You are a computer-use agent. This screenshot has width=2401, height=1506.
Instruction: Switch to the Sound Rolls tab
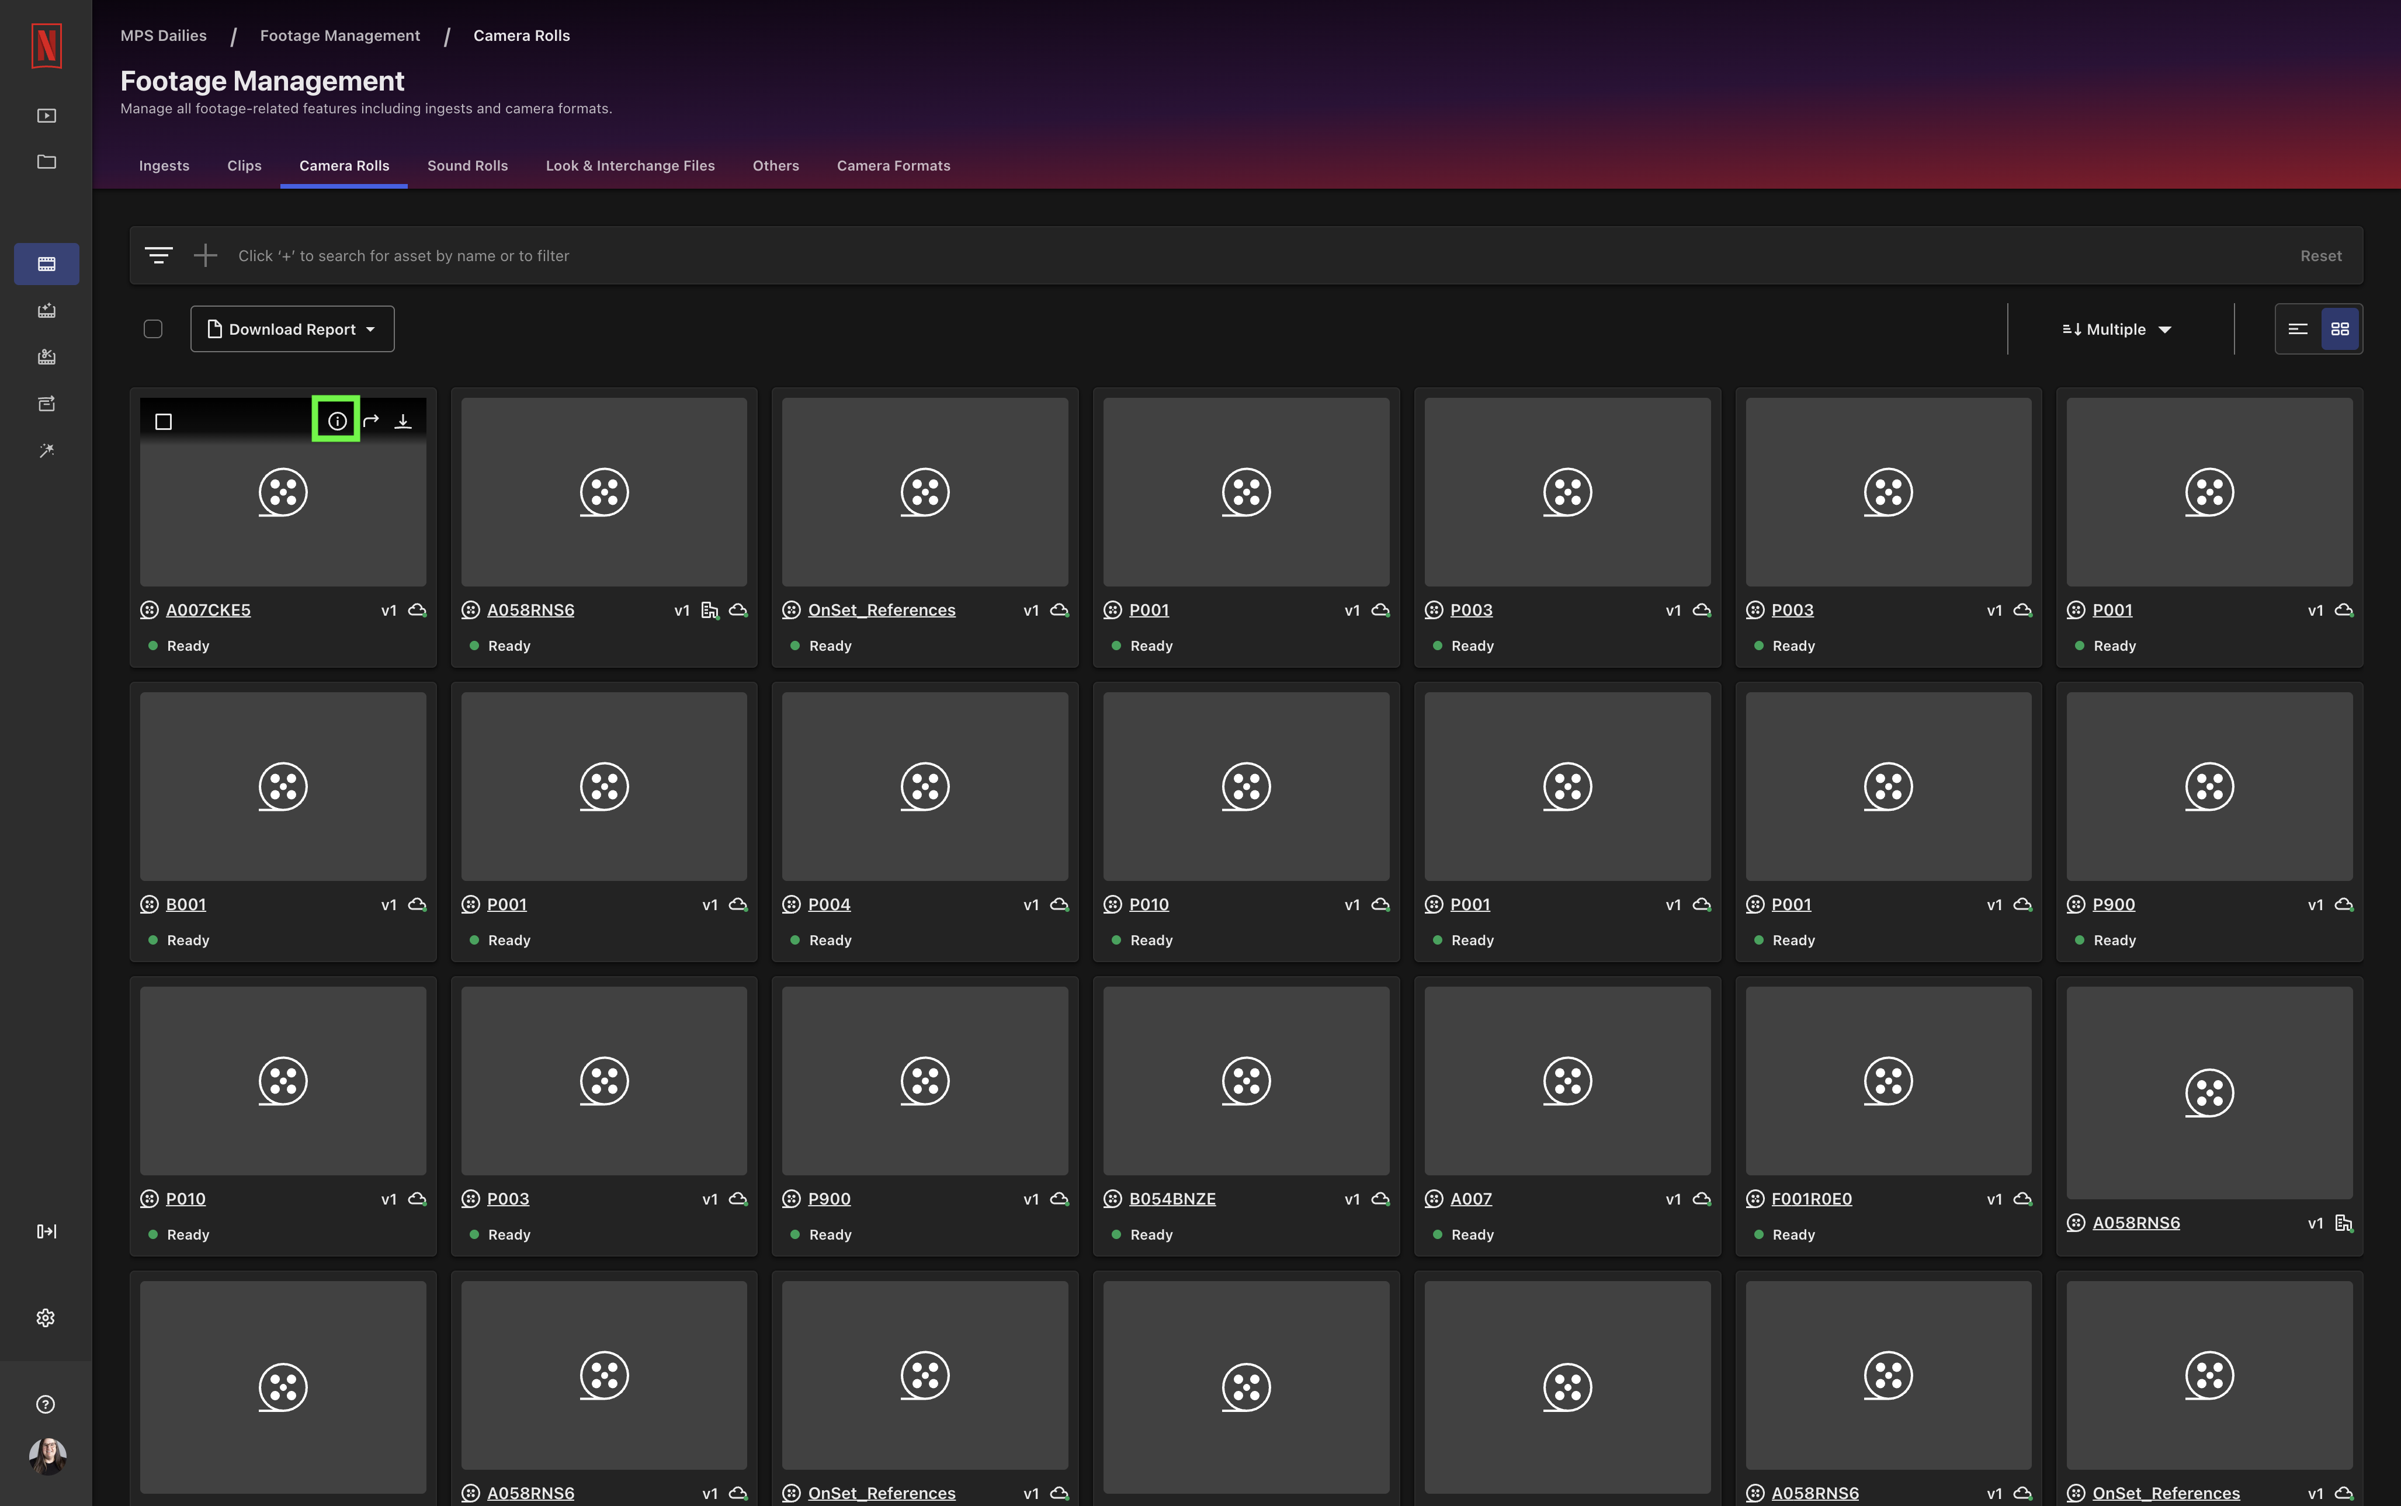click(x=467, y=165)
